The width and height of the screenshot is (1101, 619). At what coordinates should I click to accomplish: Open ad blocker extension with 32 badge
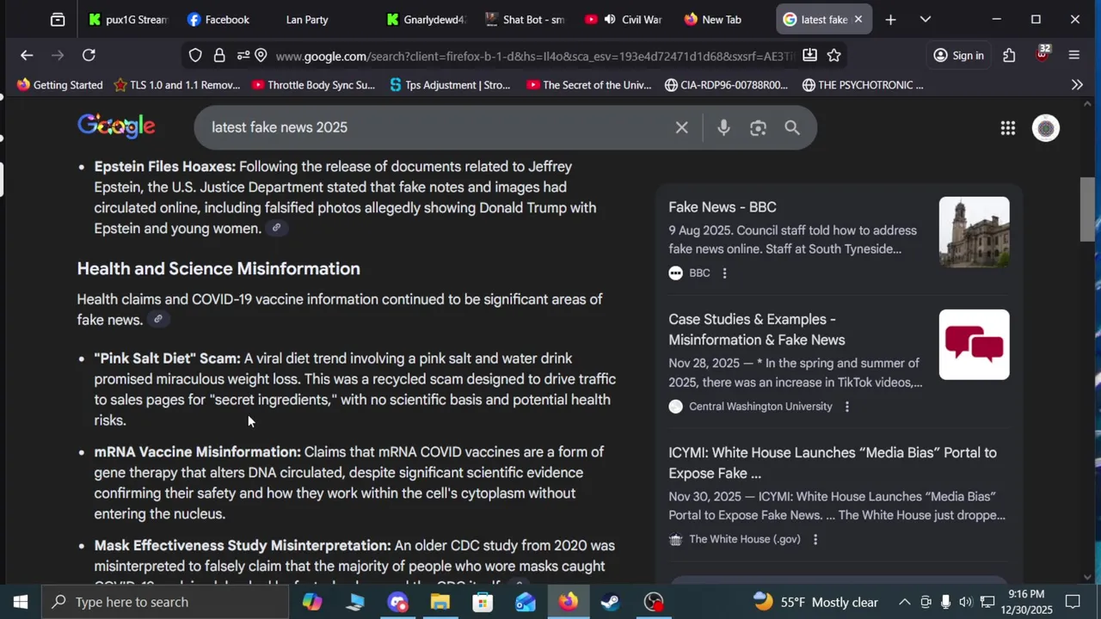(x=1043, y=54)
